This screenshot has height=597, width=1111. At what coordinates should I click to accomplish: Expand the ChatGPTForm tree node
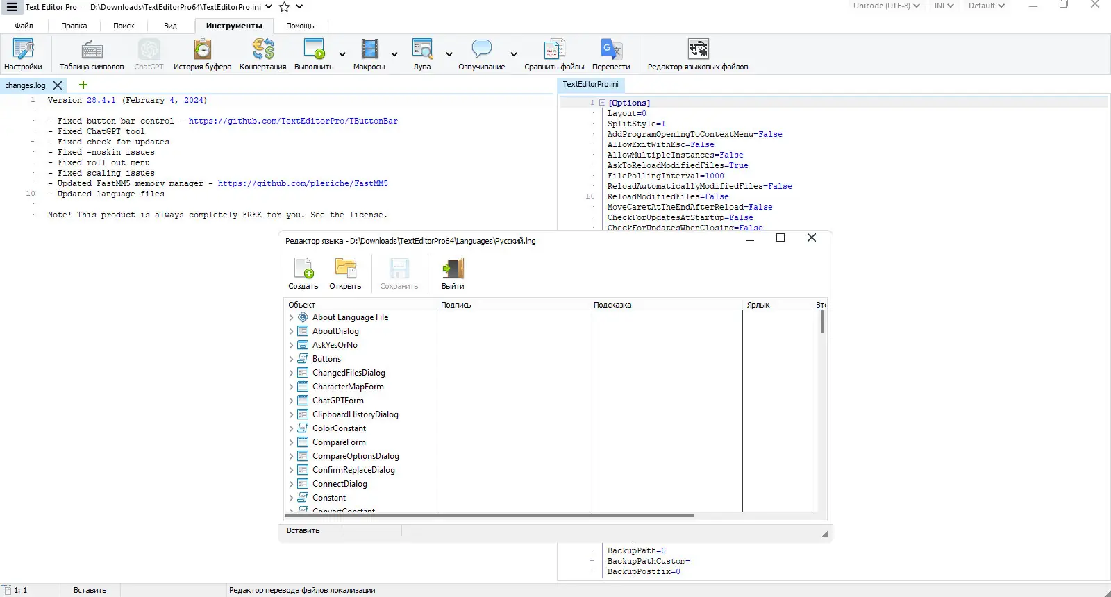point(291,401)
